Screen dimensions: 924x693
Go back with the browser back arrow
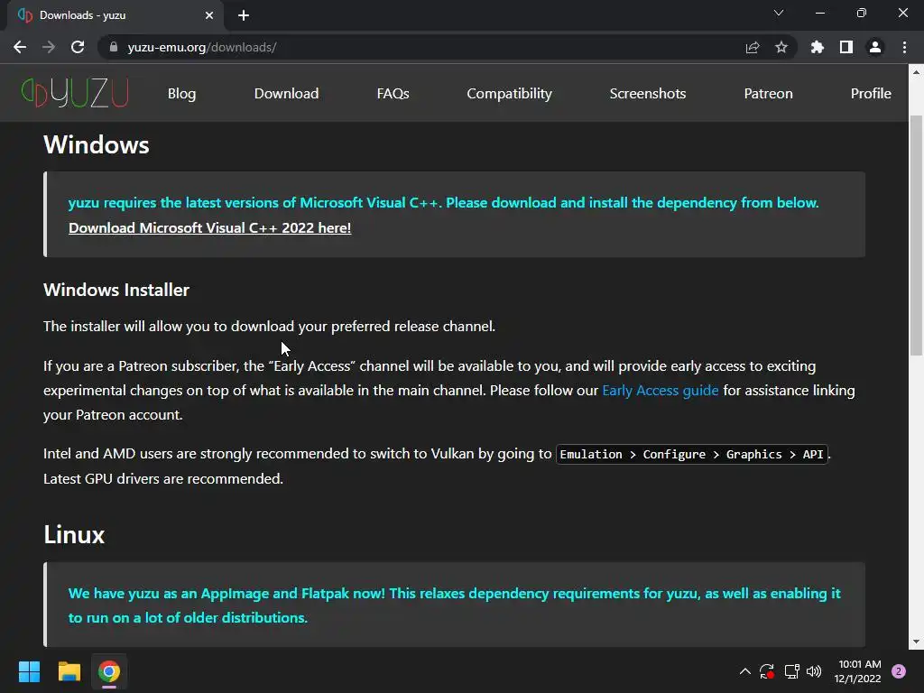(x=20, y=47)
